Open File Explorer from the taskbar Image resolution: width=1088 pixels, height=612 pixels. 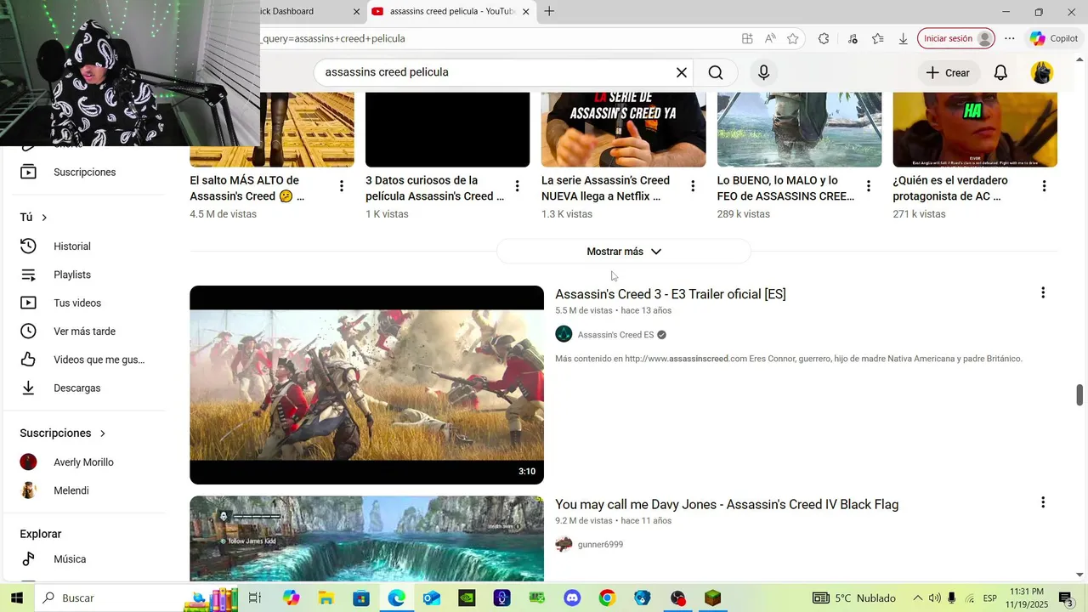(x=326, y=598)
